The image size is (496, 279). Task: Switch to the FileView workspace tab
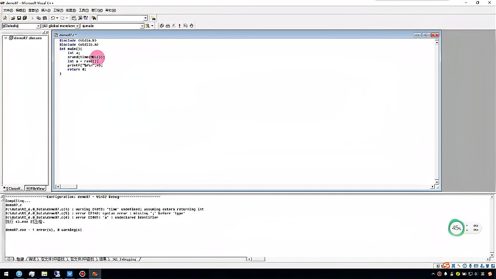point(35,188)
